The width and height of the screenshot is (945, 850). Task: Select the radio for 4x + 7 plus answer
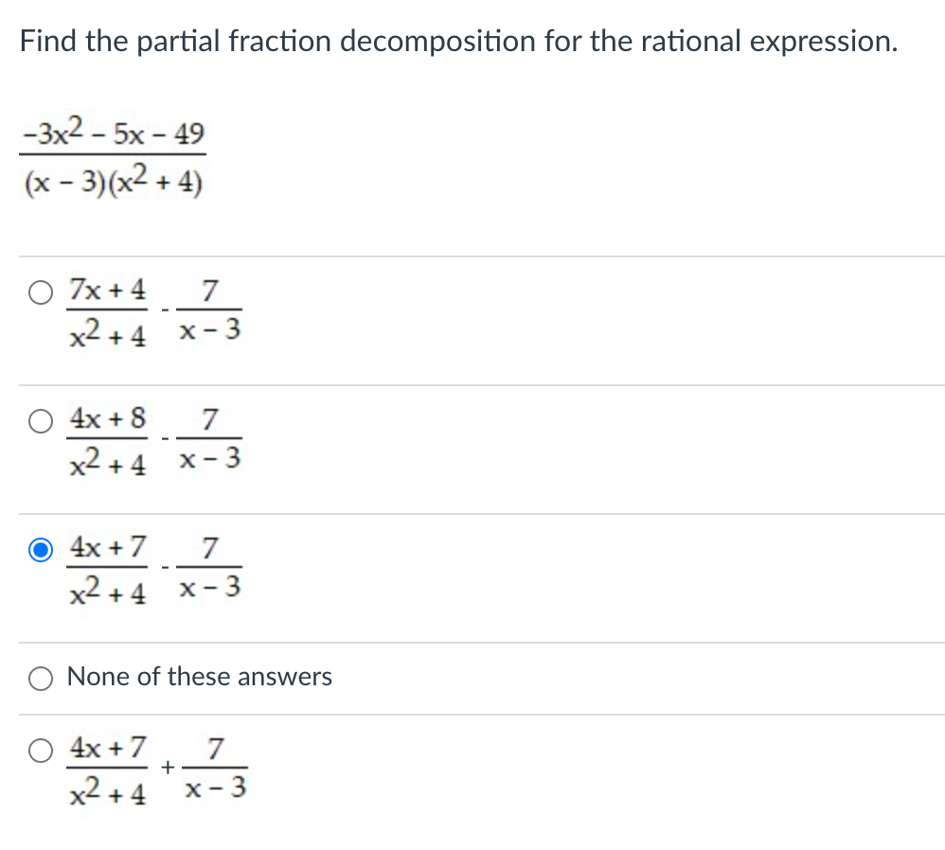point(41,751)
